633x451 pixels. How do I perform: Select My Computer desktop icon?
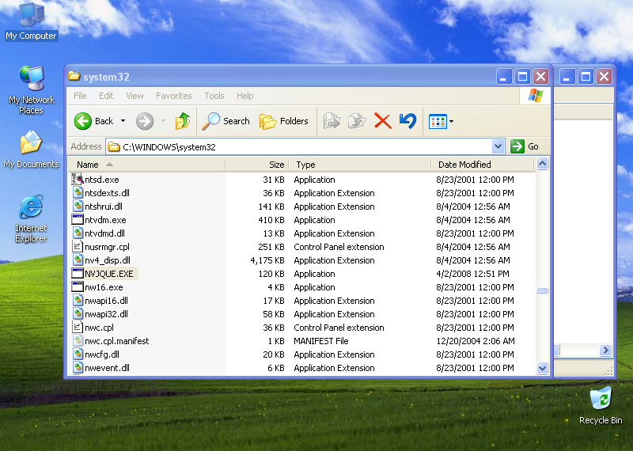(x=31, y=21)
